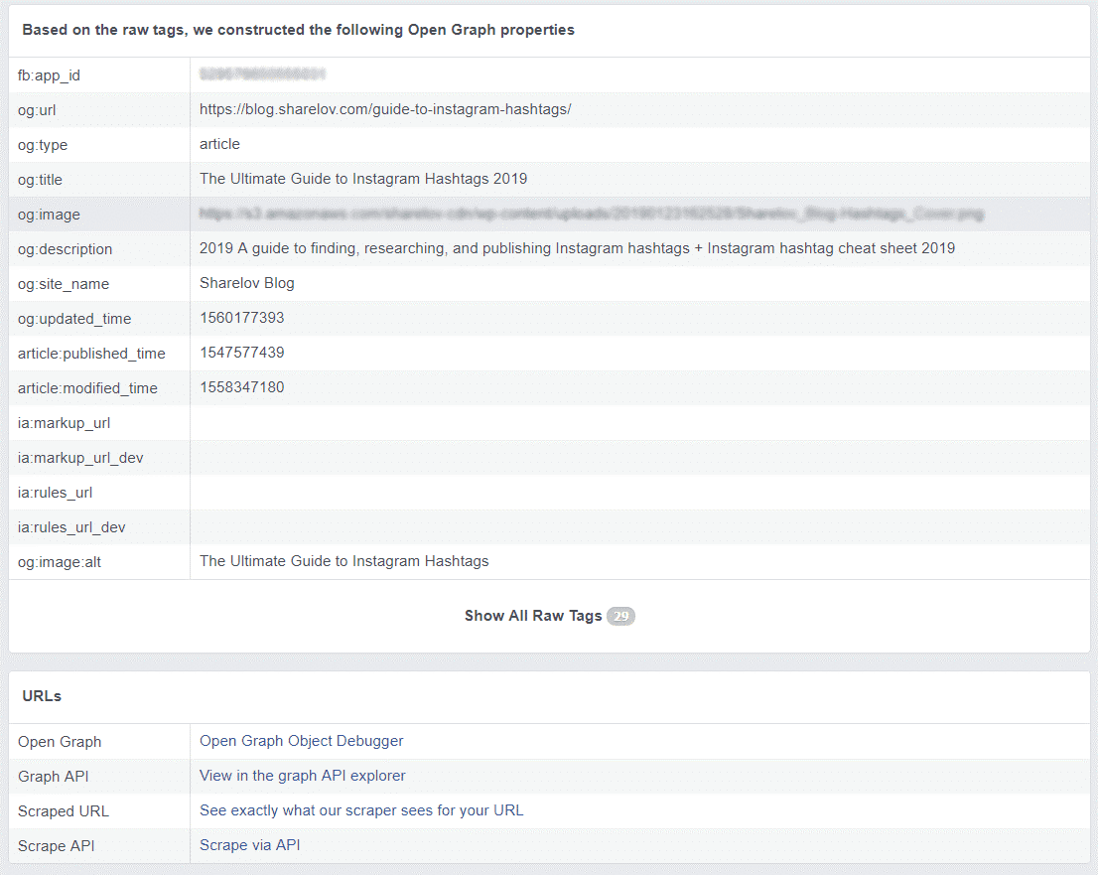Click the ia:markup_url property label
The height and width of the screenshot is (875, 1098).
click(64, 423)
